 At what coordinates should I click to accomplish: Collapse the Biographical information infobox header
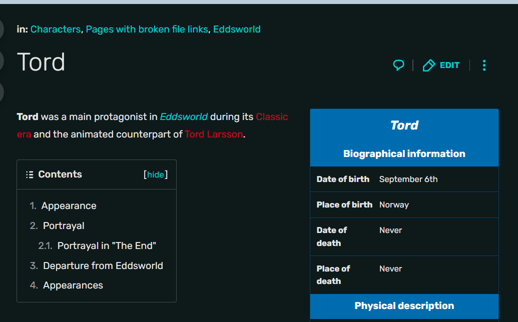tap(404, 154)
